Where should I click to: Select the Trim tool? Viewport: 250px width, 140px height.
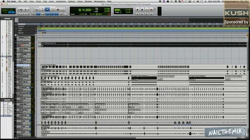tap(42, 9)
